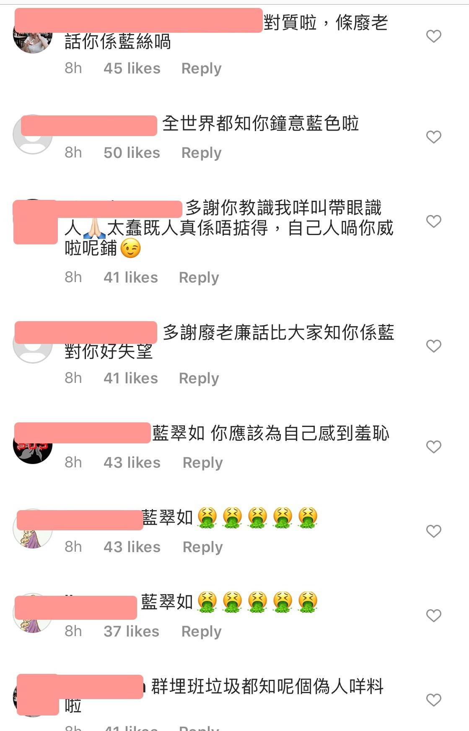Image resolution: width=469 pixels, height=731 pixels.
Task: View who gave 50 likes
Action: (132, 153)
